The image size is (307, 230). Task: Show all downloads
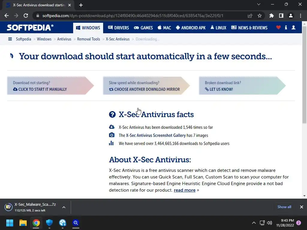pyautogui.click(x=284, y=207)
